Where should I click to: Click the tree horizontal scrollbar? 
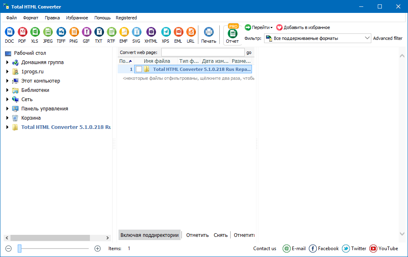[x=50, y=238]
